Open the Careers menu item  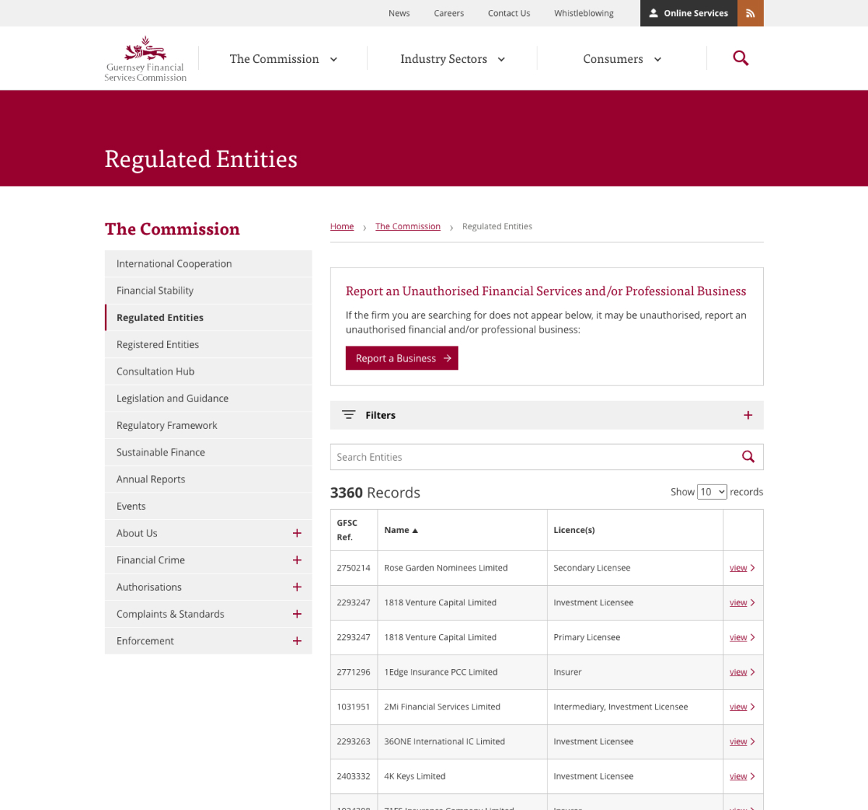(x=448, y=12)
